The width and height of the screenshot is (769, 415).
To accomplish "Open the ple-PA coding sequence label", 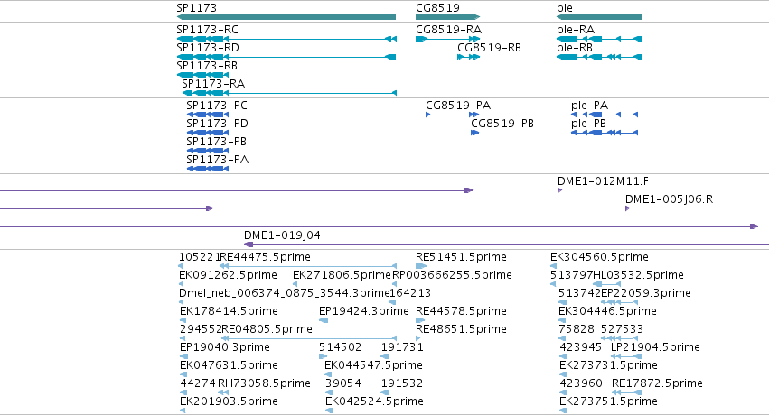I will click(589, 106).
